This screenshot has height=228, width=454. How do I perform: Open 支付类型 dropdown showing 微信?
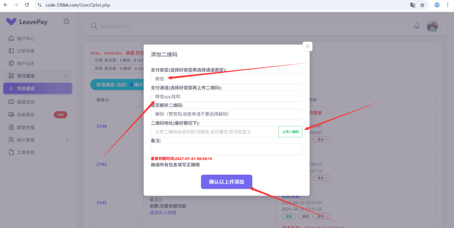click(x=227, y=79)
